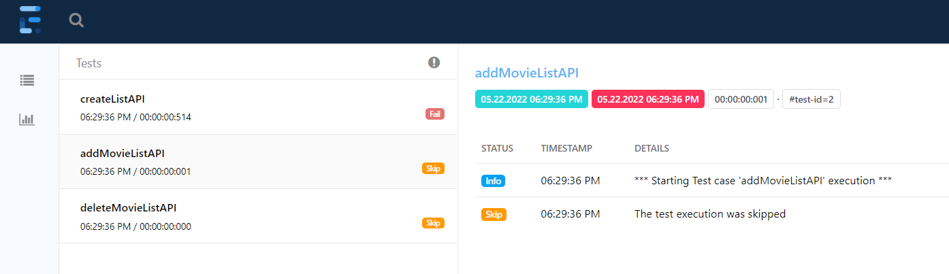Open the search magnifier icon
This screenshot has width=949, height=274.
pos(77,20)
